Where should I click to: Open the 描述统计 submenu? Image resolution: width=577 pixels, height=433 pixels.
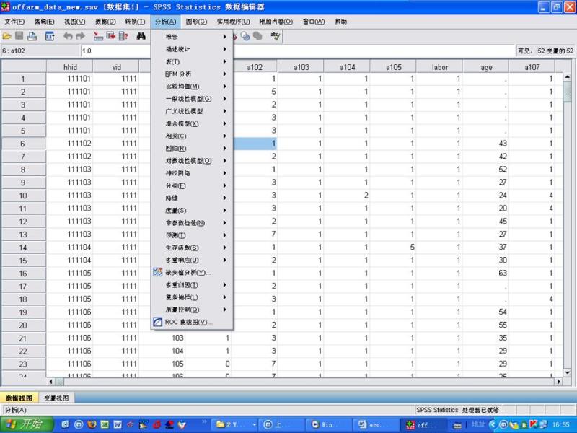coord(192,49)
